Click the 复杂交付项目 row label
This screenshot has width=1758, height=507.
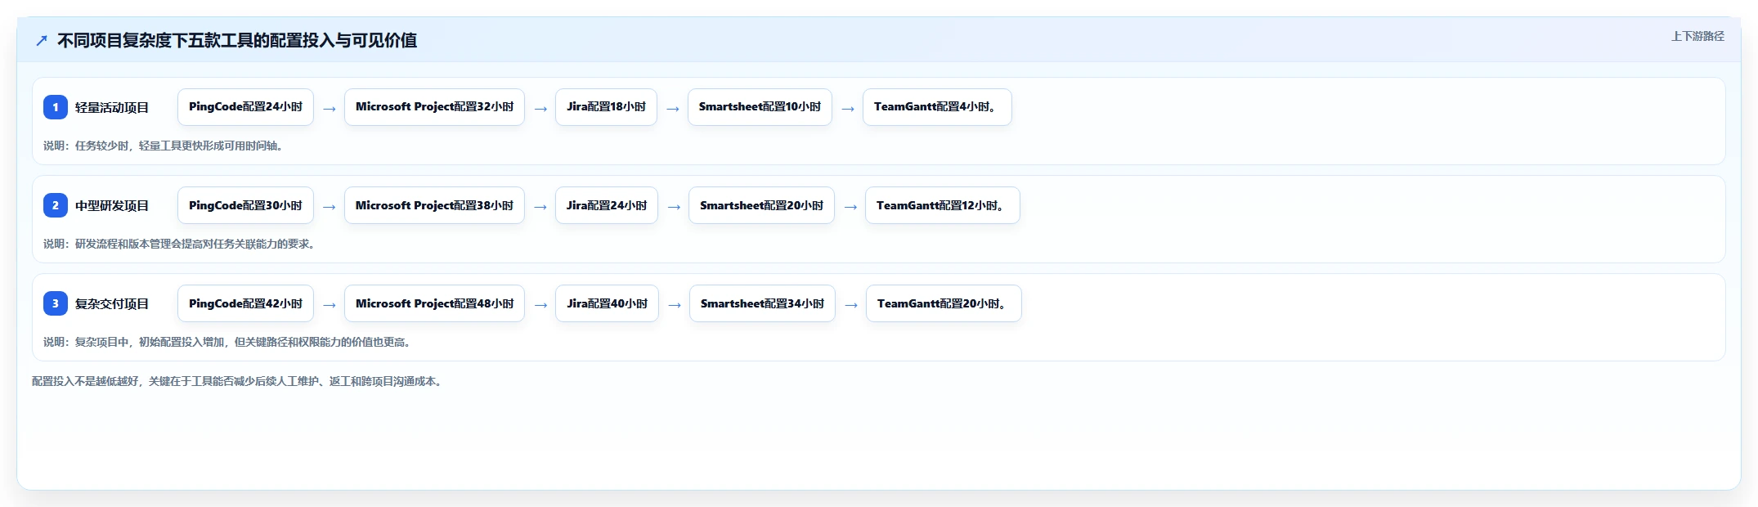point(112,303)
